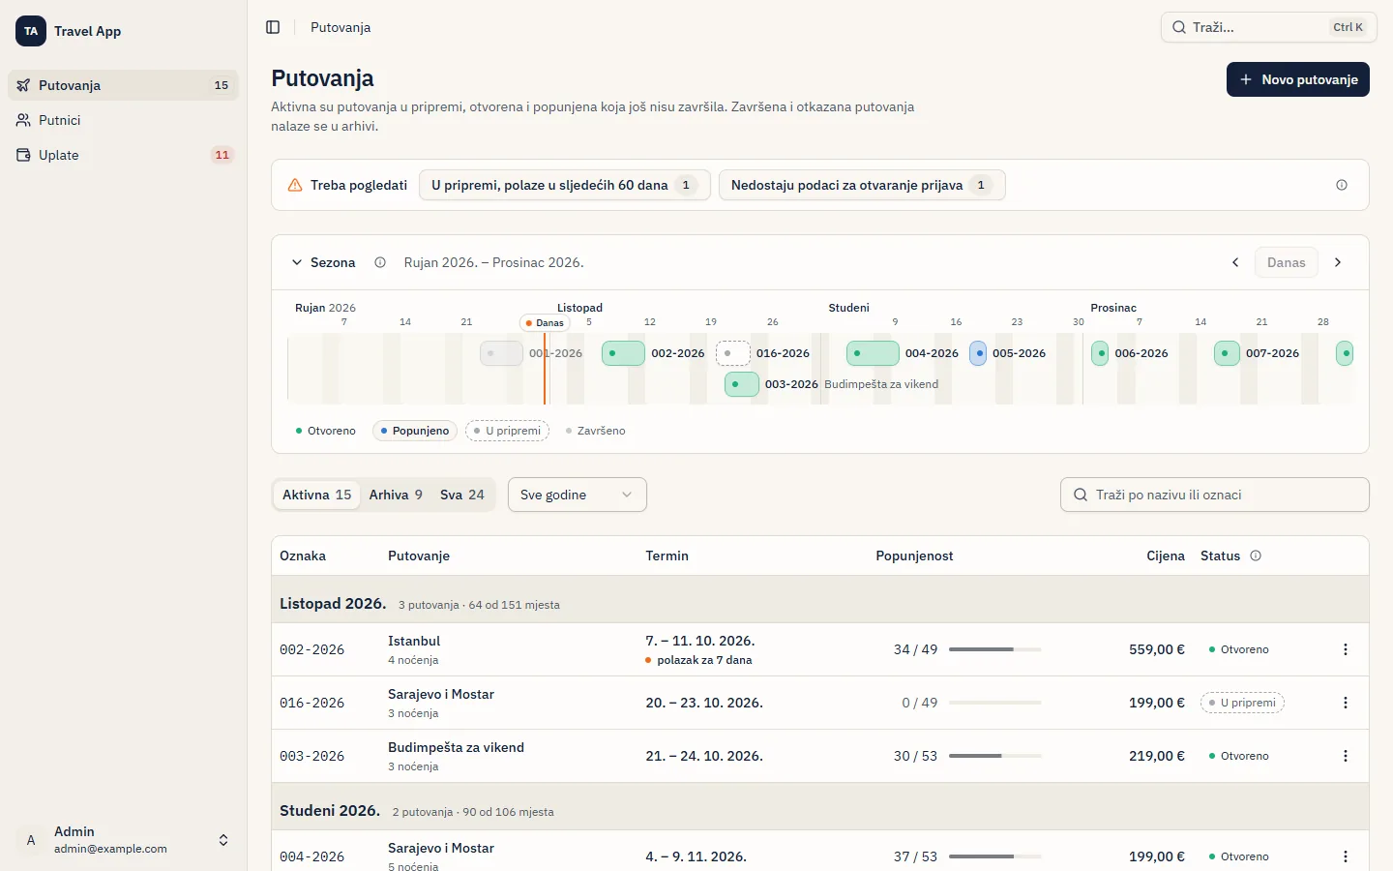Open Putnici in the sidebar
The width and height of the screenshot is (1393, 871).
(123, 120)
